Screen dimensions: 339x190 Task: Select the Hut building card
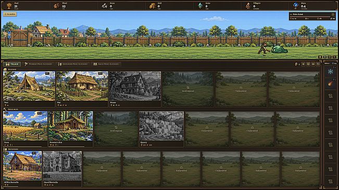pos(82,89)
